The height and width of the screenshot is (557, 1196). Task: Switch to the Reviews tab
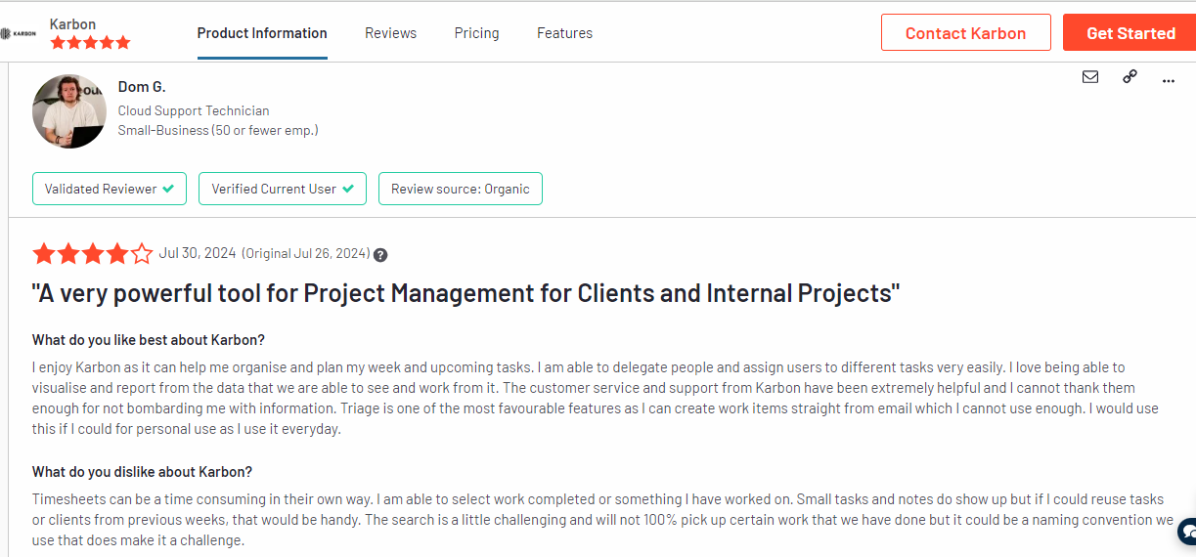pos(391,33)
